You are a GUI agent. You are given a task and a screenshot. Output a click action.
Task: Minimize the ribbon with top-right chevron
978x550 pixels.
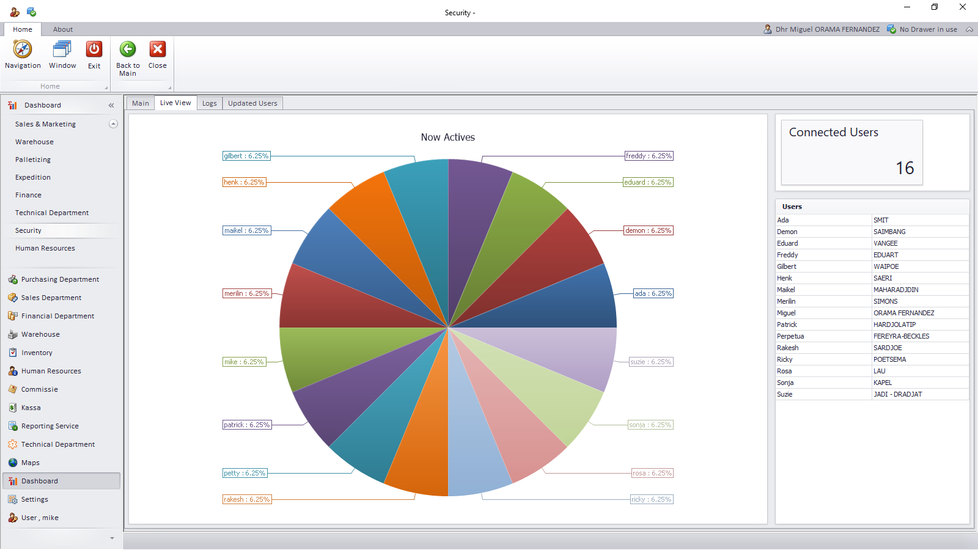(x=969, y=29)
